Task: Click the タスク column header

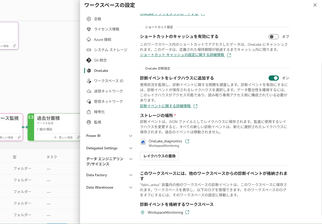Action: (x=52, y=157)
